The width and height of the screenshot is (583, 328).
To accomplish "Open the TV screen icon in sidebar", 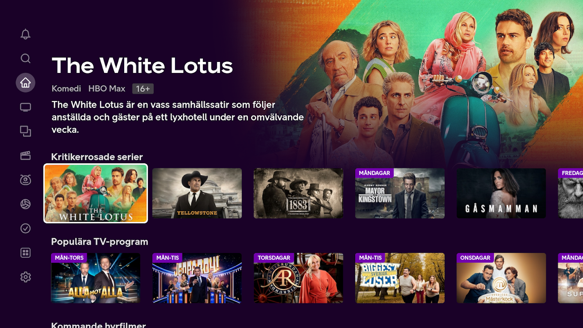I will 25,107.
